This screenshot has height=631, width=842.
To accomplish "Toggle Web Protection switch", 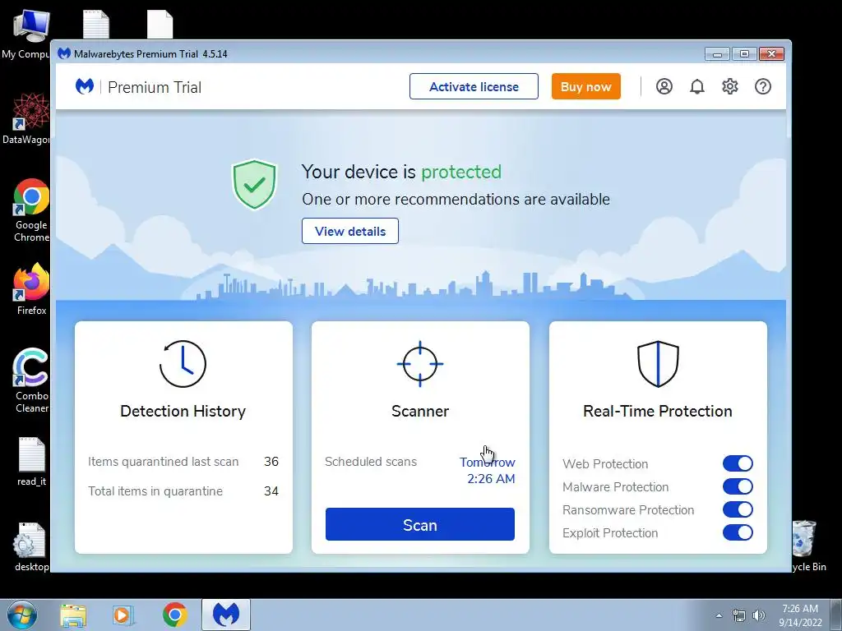I will click(x=738, y=463).
